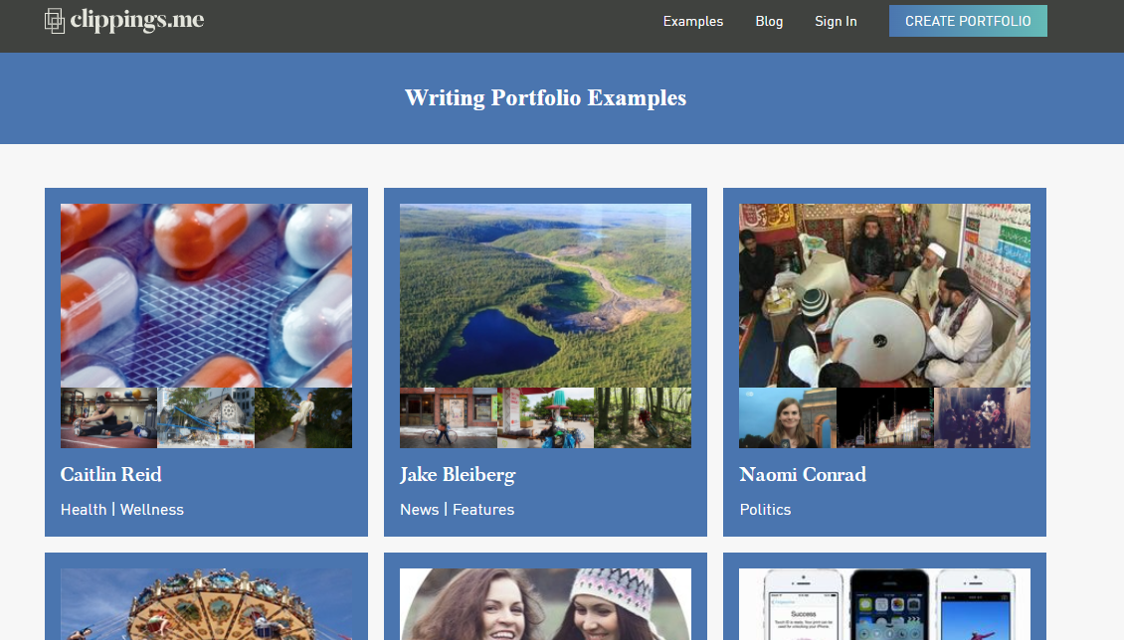Click the clippings.me logo icon
This screenshot has width=1124, height=640.
coord(55,21)
